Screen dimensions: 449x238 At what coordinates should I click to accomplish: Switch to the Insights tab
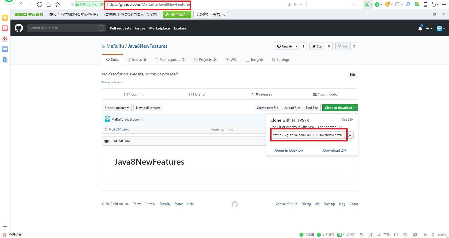point(255,59)
